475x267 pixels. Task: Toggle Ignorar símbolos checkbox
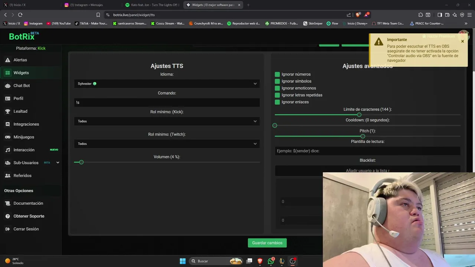point(277,81)
